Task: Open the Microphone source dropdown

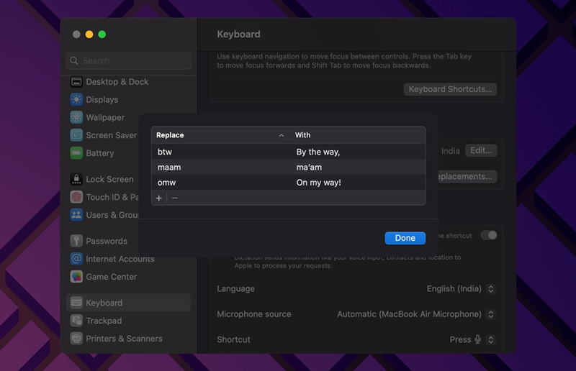Action: point(416,314)
